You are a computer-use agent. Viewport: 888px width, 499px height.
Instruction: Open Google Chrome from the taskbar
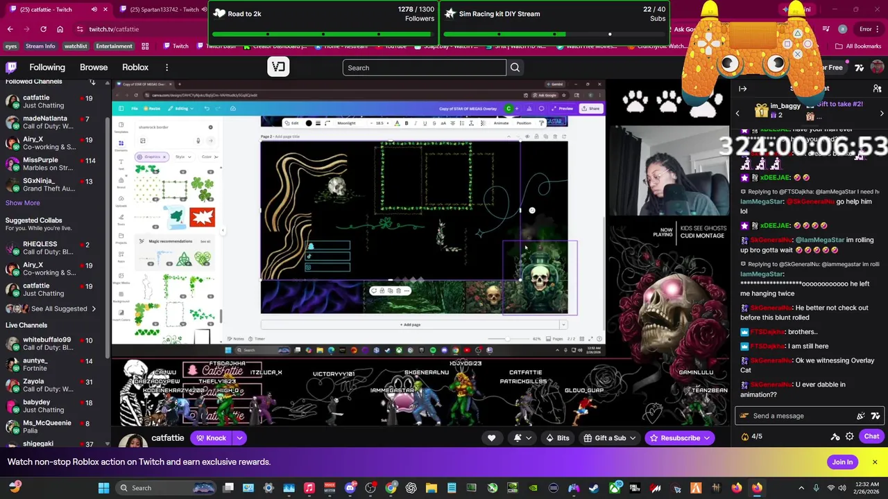point(391,488)
